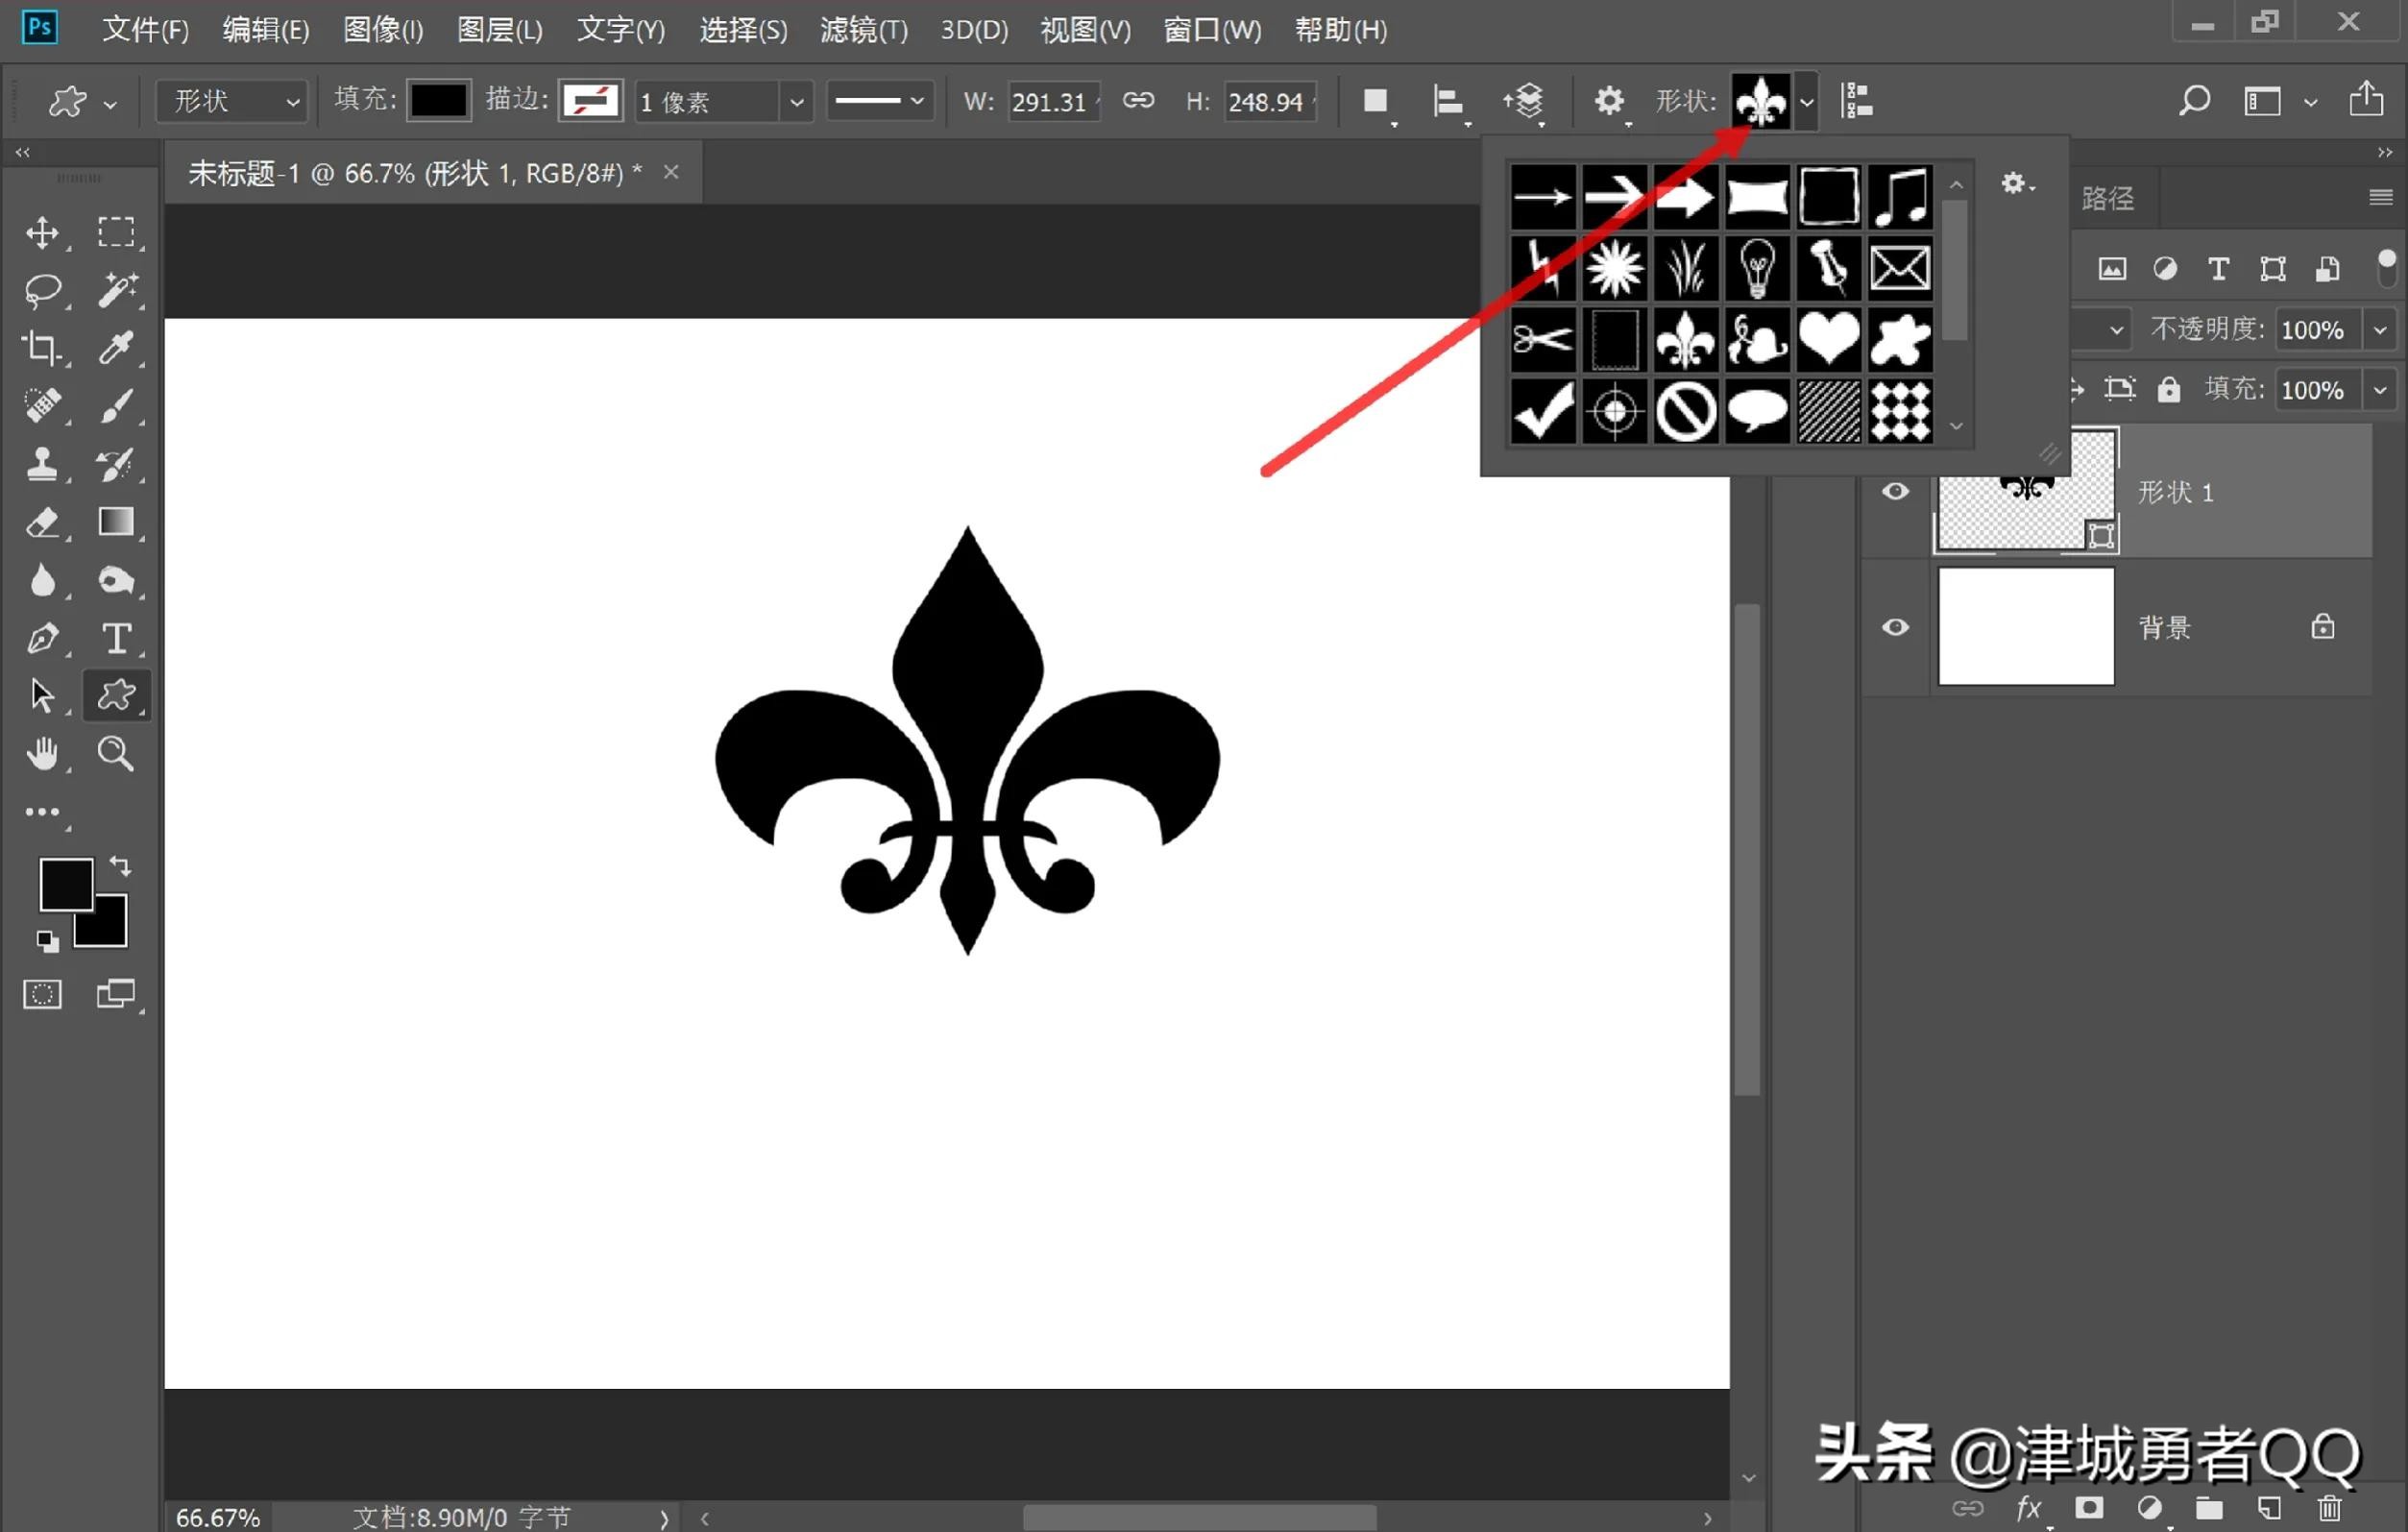Hide the 形状 1 layer

(x=1895, y=491)
